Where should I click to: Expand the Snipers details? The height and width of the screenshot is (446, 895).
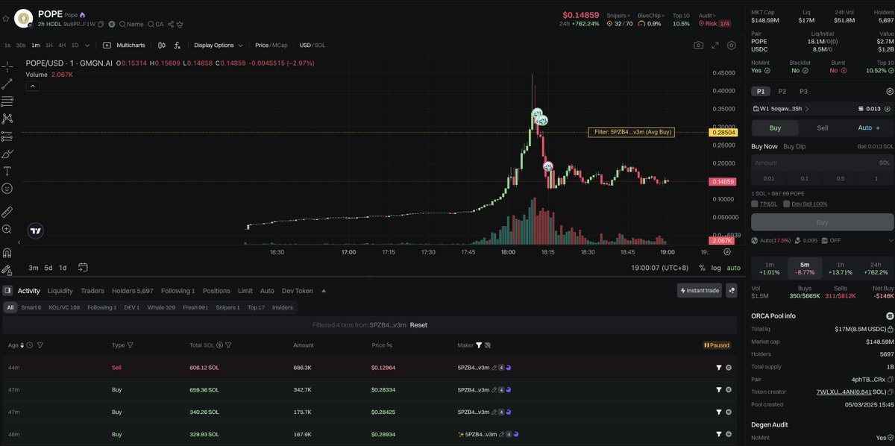coord(618,15)
